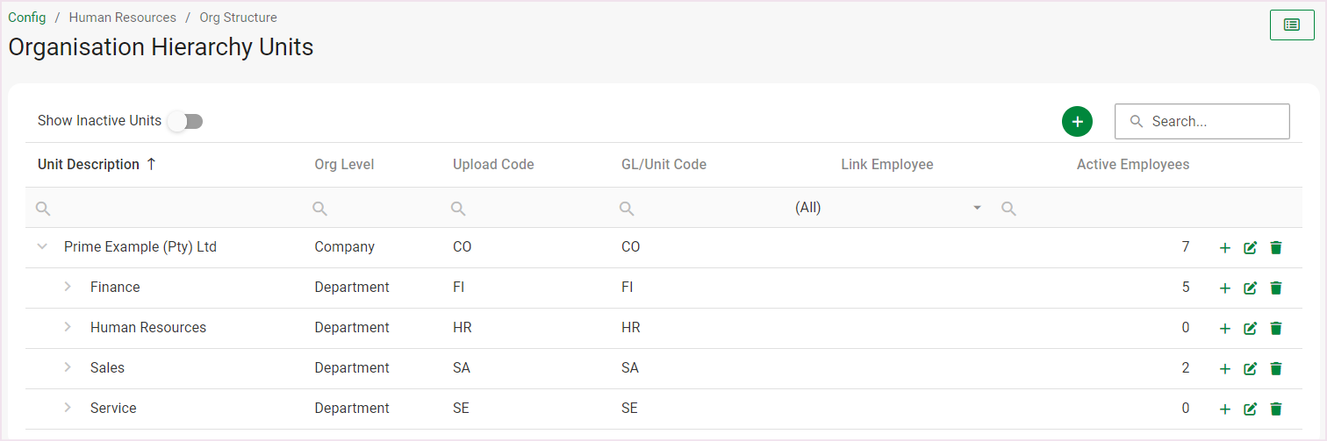
Task: Toggle Show Inactive Units switch
Action: (x=186, y=121)
